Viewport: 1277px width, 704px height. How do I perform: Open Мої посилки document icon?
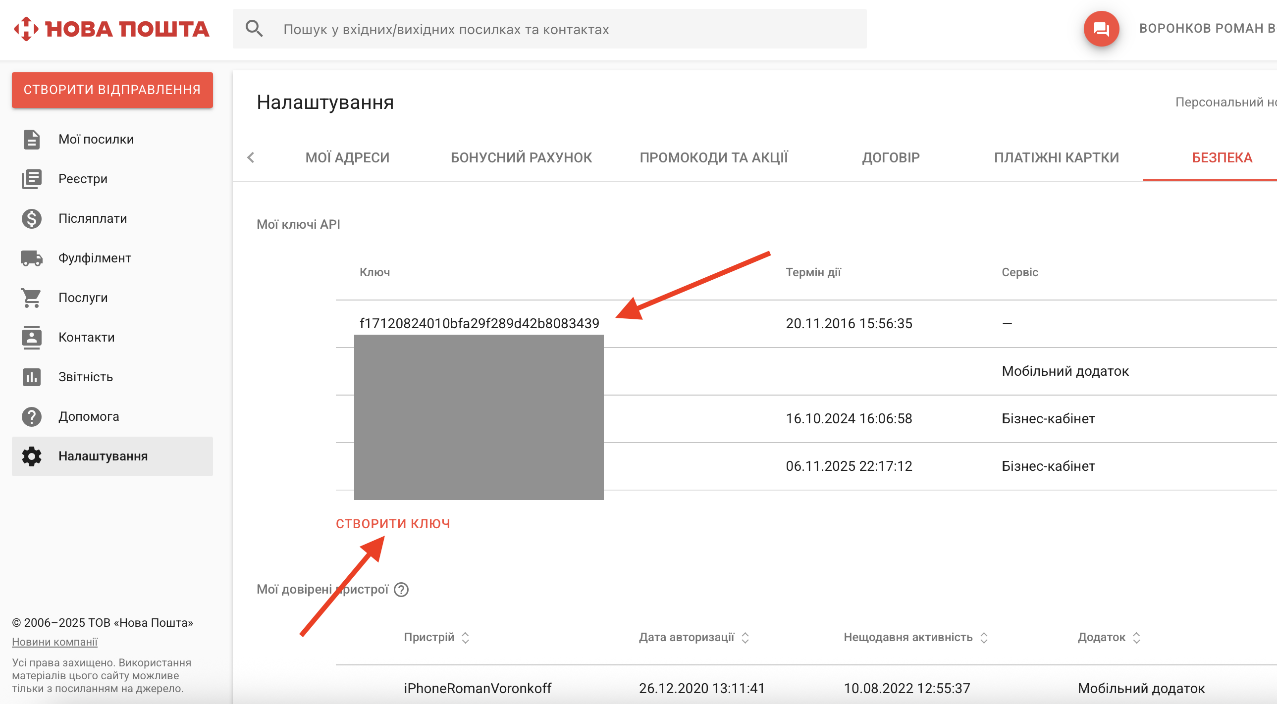point(31,139)
